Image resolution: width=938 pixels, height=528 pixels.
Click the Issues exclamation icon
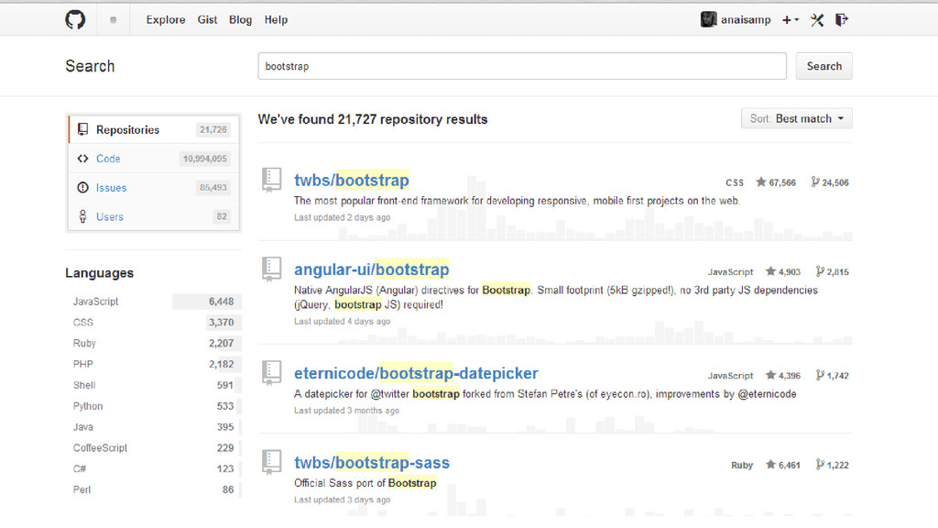tap(82, 187)
